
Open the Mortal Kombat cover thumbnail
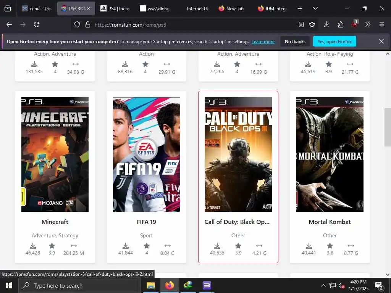pyautogui.click(x=330, y=155)
